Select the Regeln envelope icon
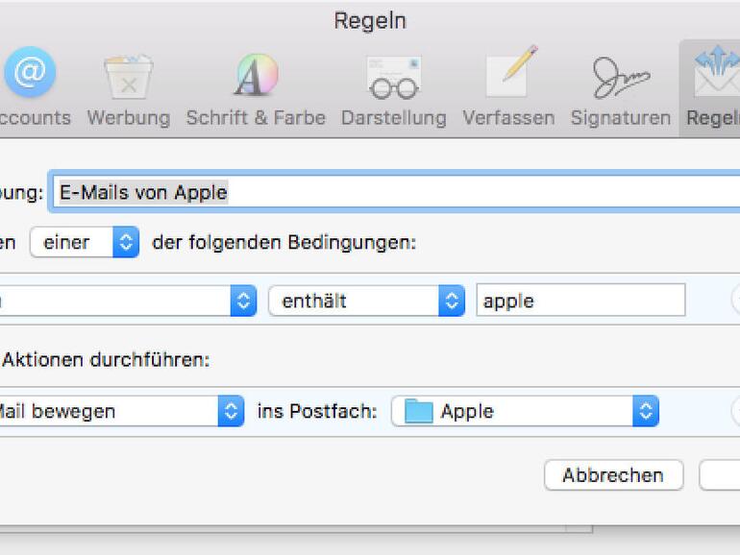 [716, 71]
